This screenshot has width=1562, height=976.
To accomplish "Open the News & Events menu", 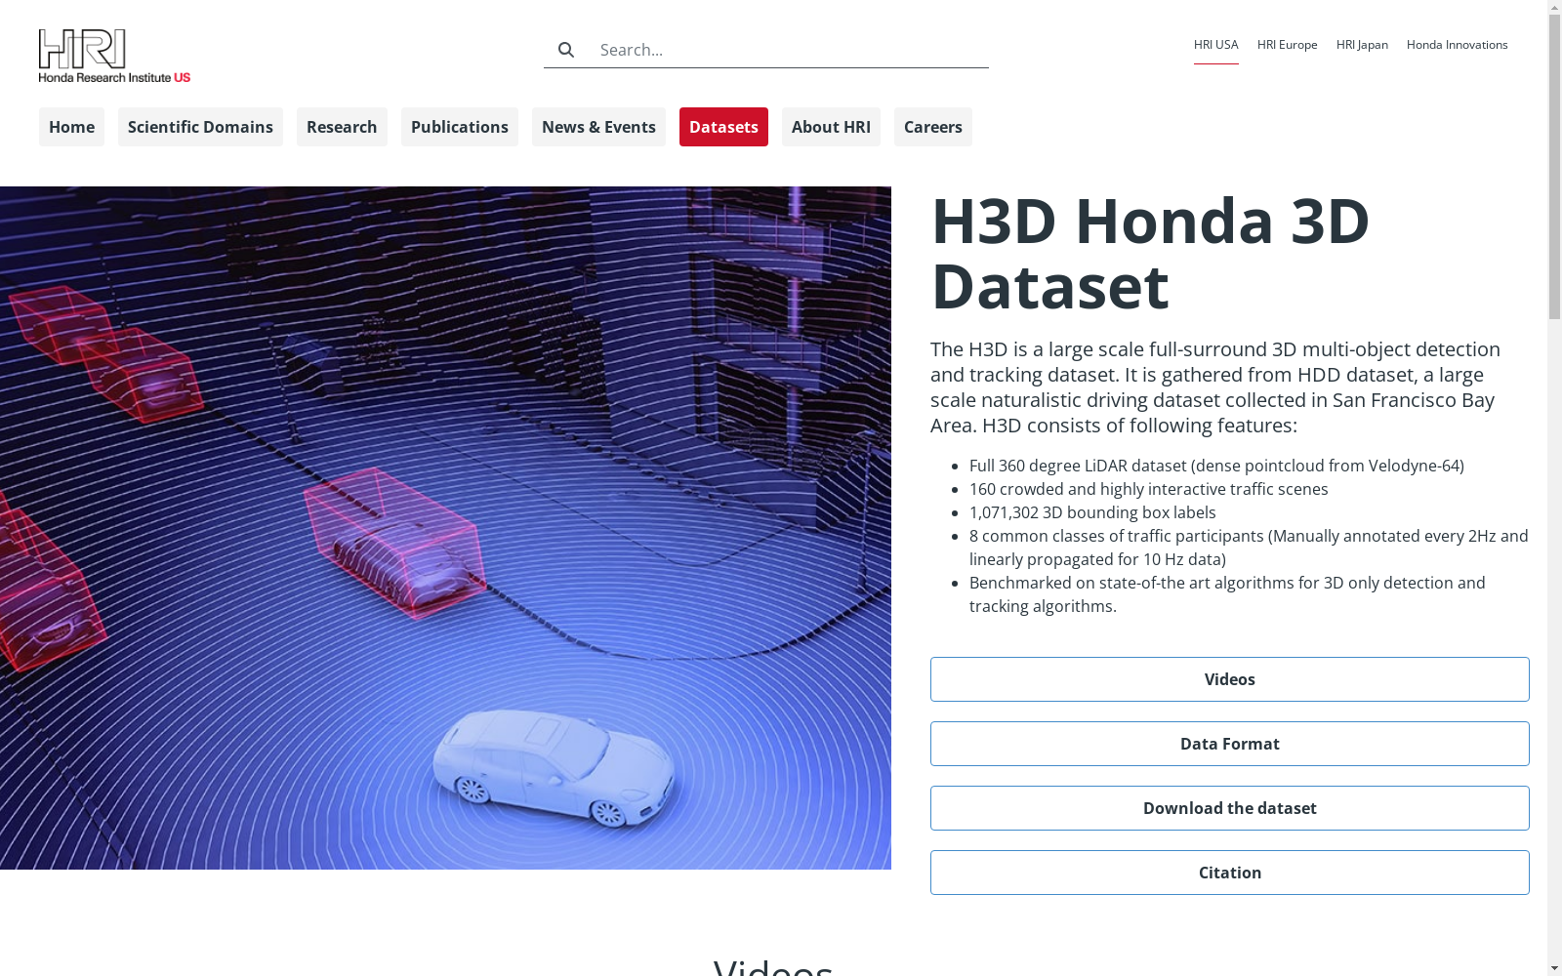I will click(x=598, y=127).
